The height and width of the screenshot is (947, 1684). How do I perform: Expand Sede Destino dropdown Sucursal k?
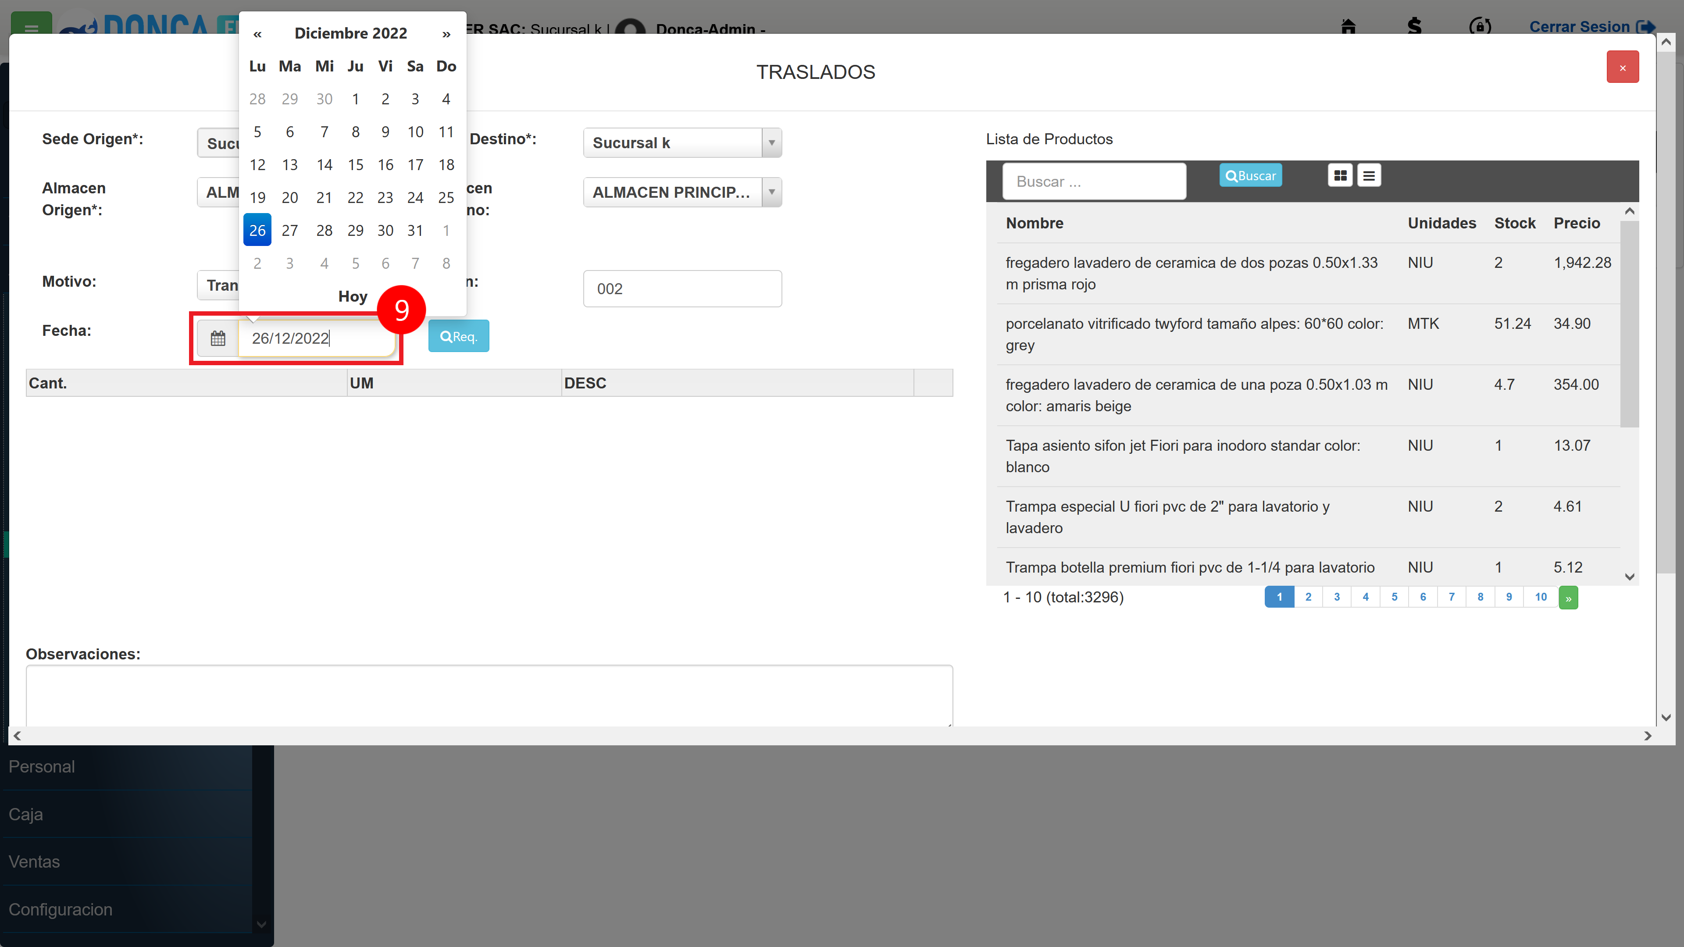click(x=682, y=142)
